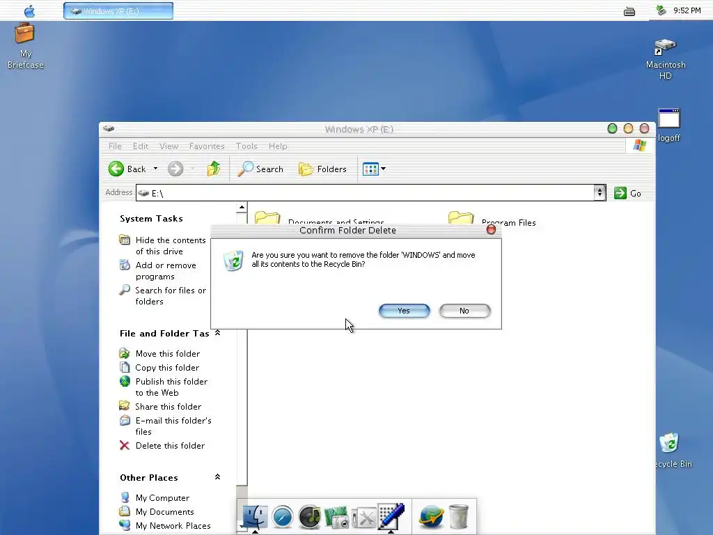
Task: Close the Confirm Folder Delete dialog
Action: coord(491,229)
